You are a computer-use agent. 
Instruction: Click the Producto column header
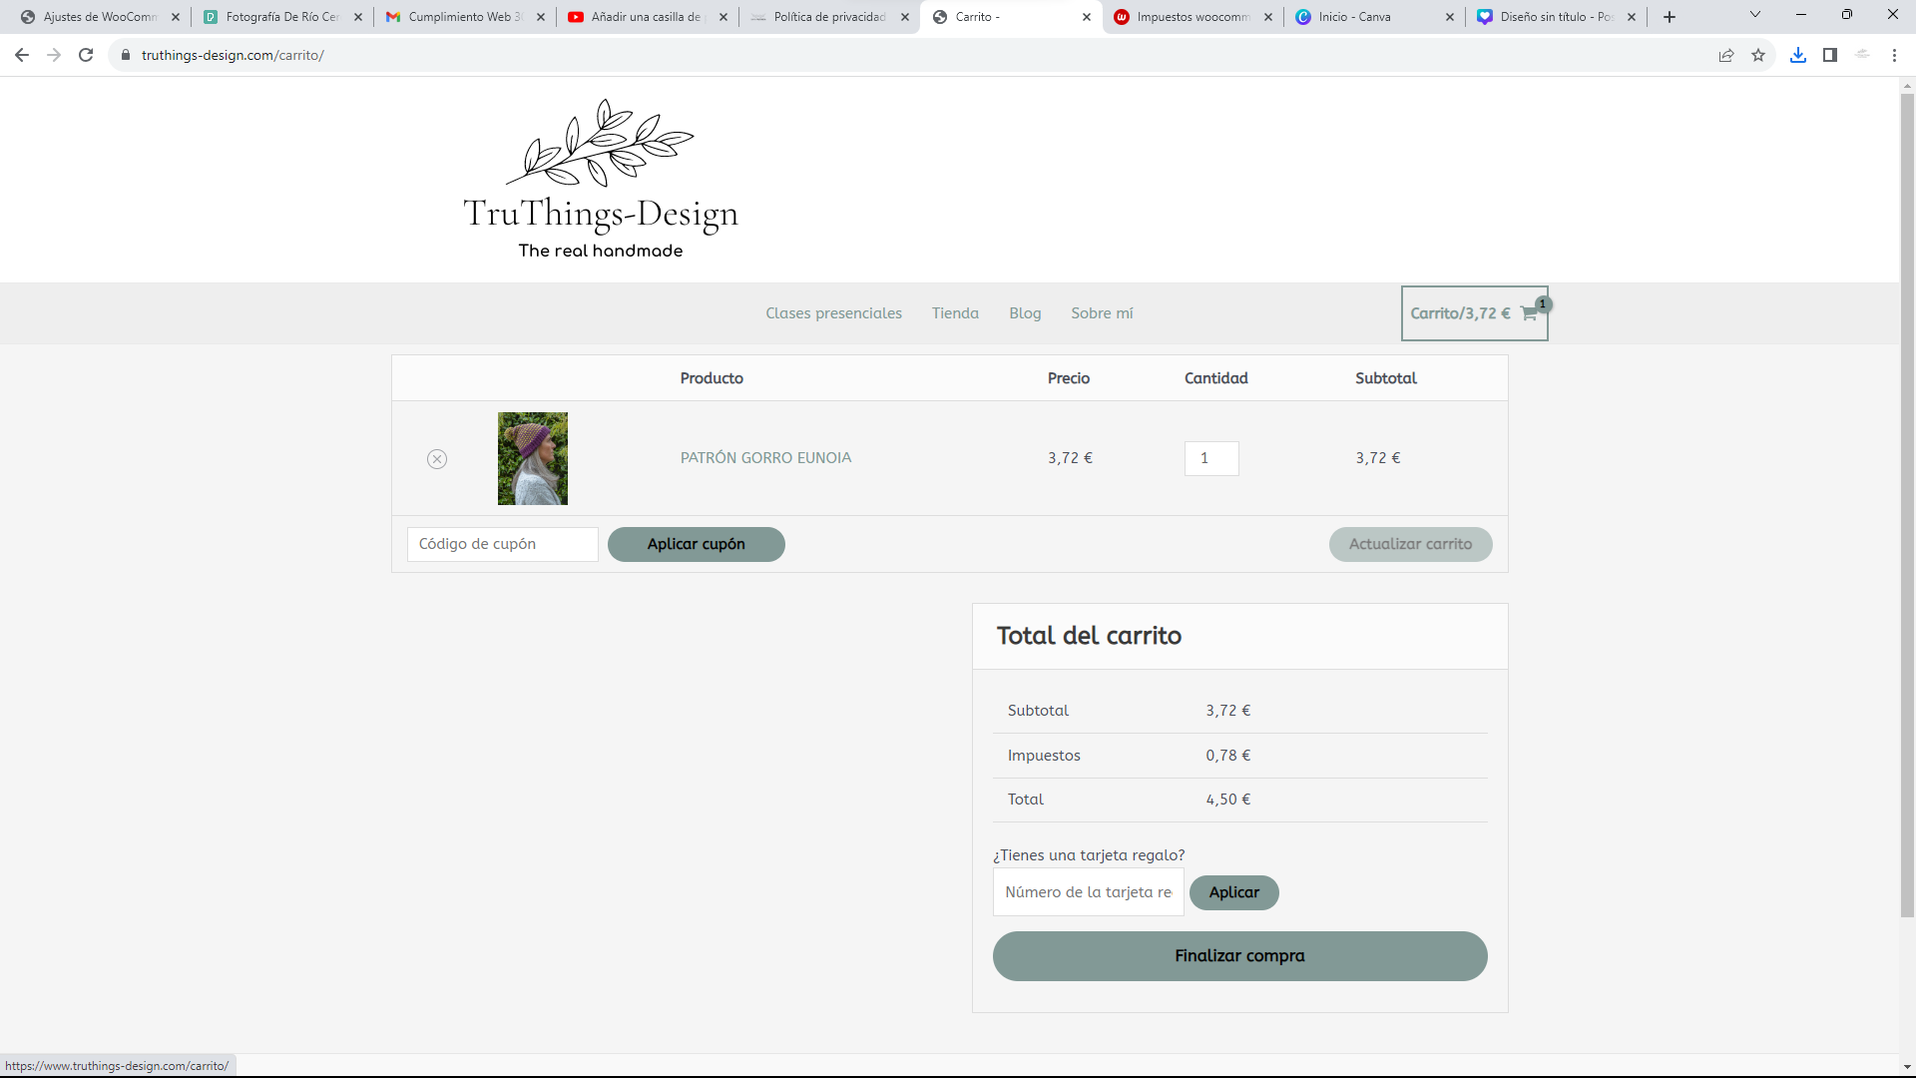coord(712,378)
